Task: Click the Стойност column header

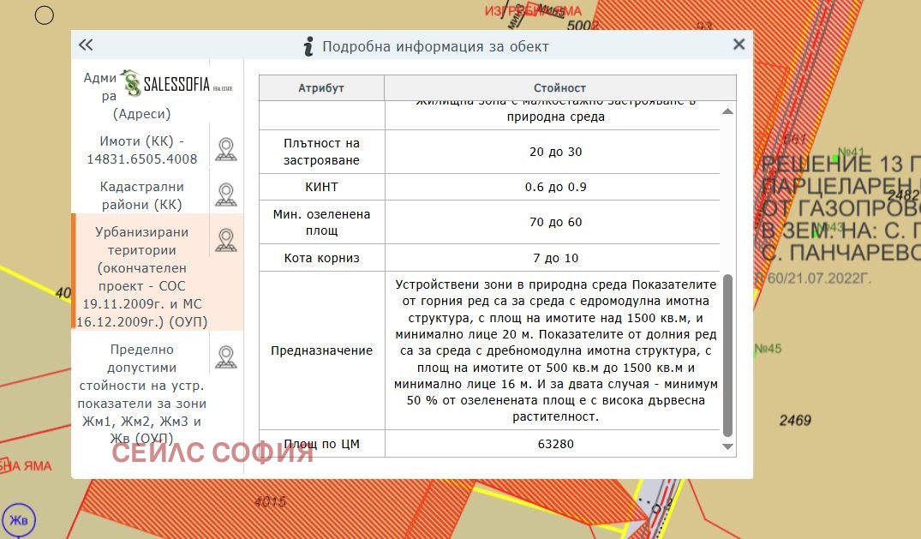Action: (559, 88)
